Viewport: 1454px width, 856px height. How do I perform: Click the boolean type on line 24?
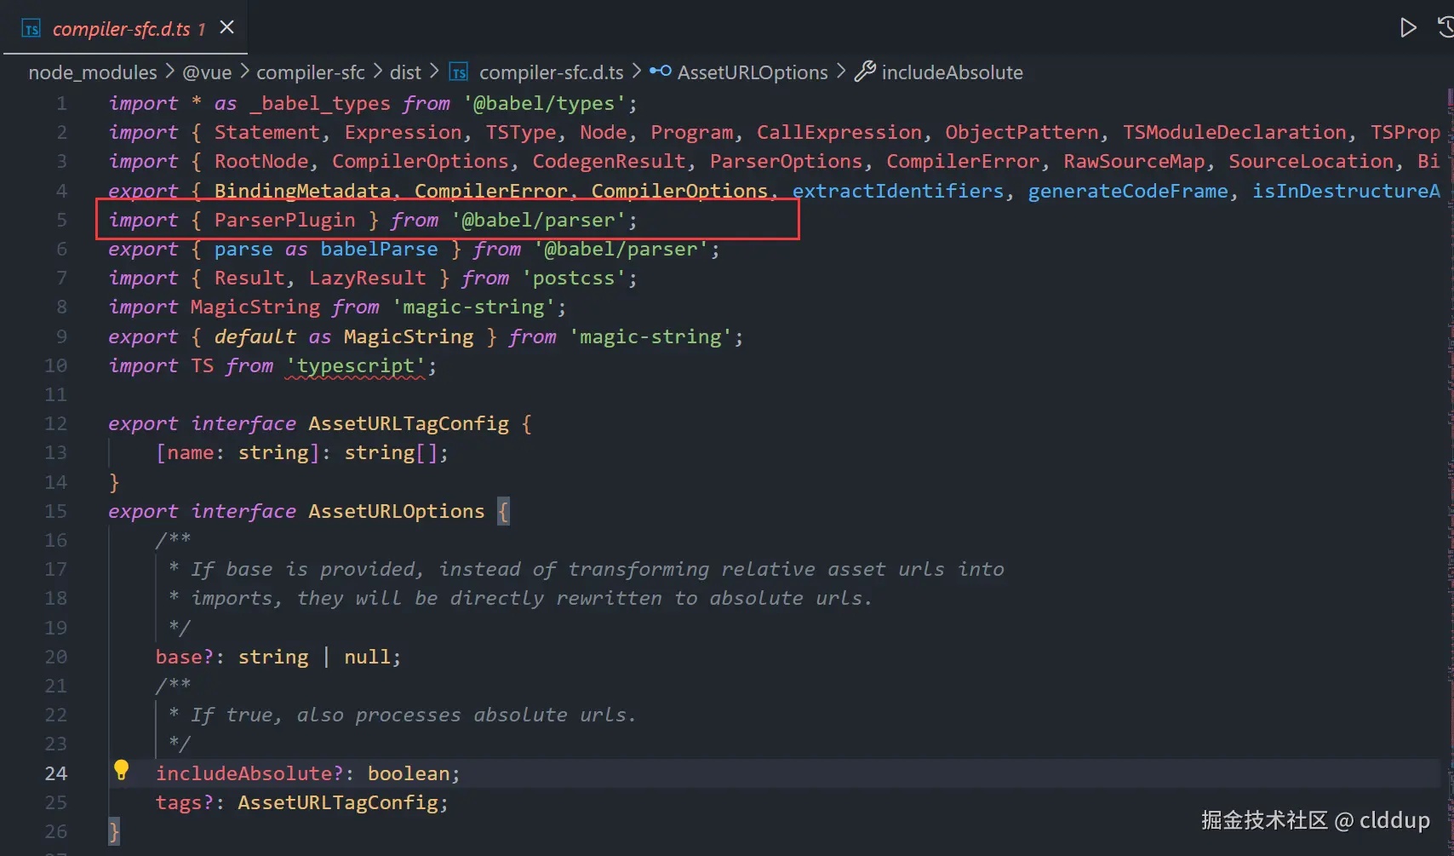(409, 773)
